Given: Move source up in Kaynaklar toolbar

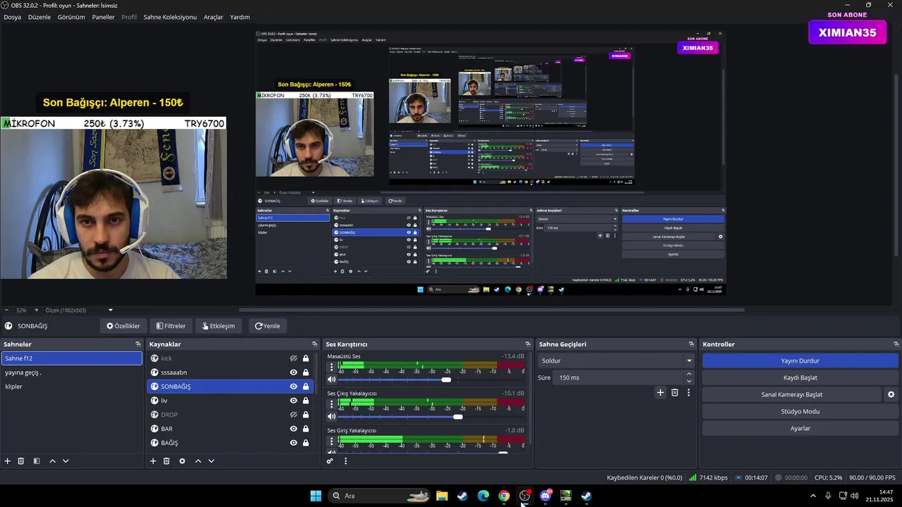Looking at the screenshot, I should (198, 461).
